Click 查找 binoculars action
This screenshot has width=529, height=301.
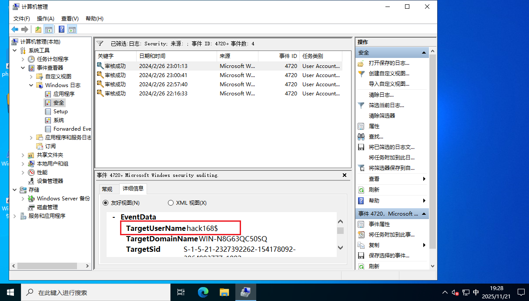pos(376,137)
